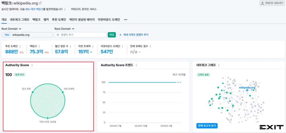Click the 75.3억 backlinks value
The width and height of the screenshot is (286, 133).
(36, 52)
